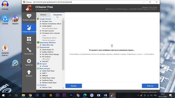
Task: Open Kerish Doctor 2020 desktop shortcut
Action: (15, 65)
